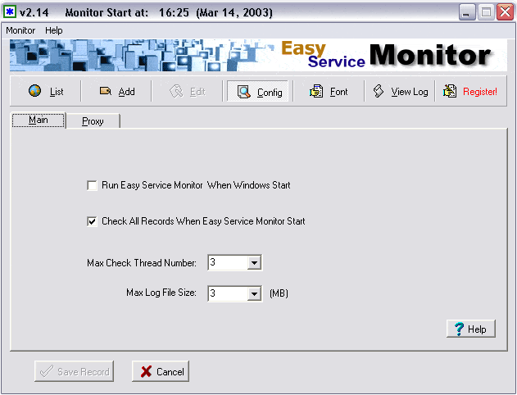The height and width of the screenshot is (395, 517).
Task: Enable Run Easy Service Monitor When Windows Start
Action: 92,185
